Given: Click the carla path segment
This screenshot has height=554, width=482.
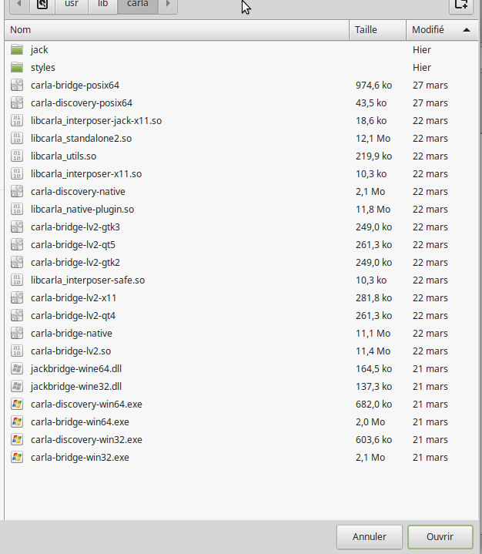Looking at the screenshot, I should [137, 5].
